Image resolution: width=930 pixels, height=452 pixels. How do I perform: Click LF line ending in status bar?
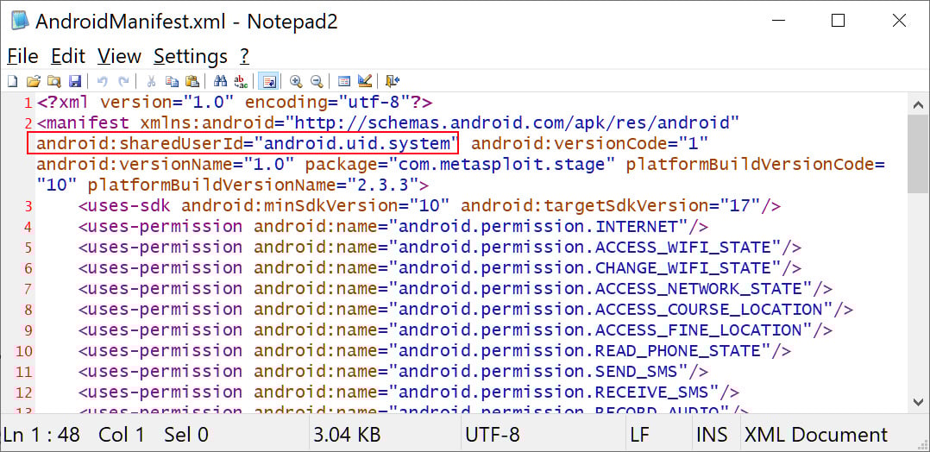[640, 435]
